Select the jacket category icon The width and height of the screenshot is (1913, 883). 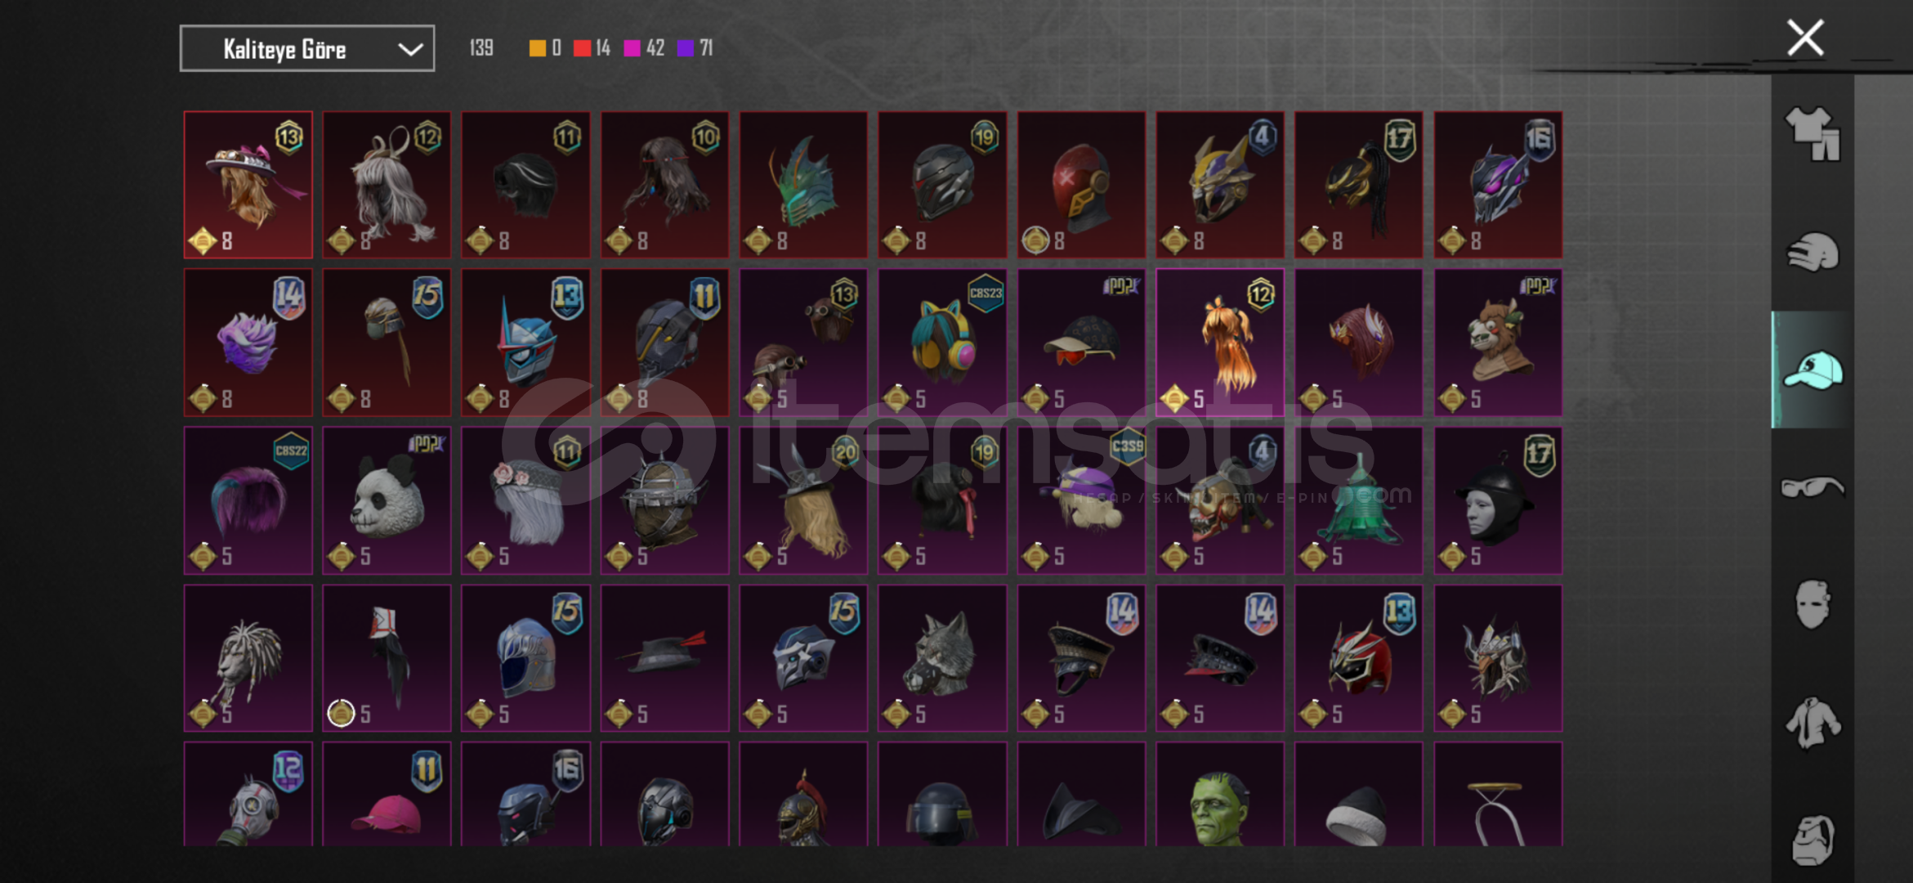tap(1812, 723)
